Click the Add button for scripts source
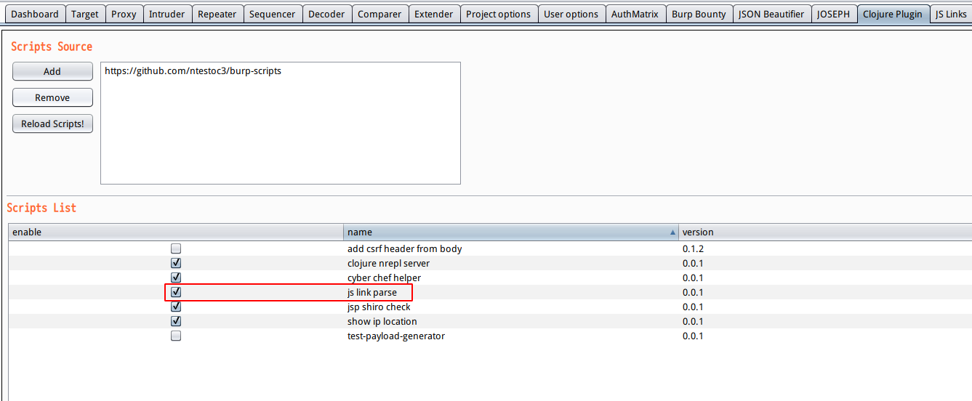The width and height of the screenshot is (972, 401). coord(52,71)
